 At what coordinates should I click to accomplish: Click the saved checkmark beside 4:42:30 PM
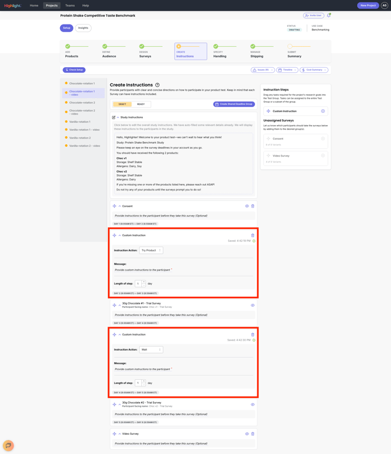(254, 340)
